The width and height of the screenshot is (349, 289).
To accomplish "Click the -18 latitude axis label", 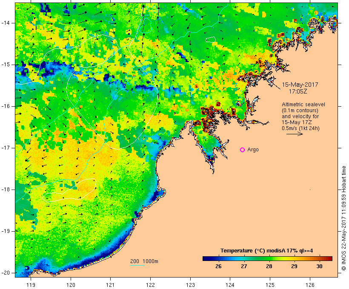I will pyautogui.click(x=6, y=190).
